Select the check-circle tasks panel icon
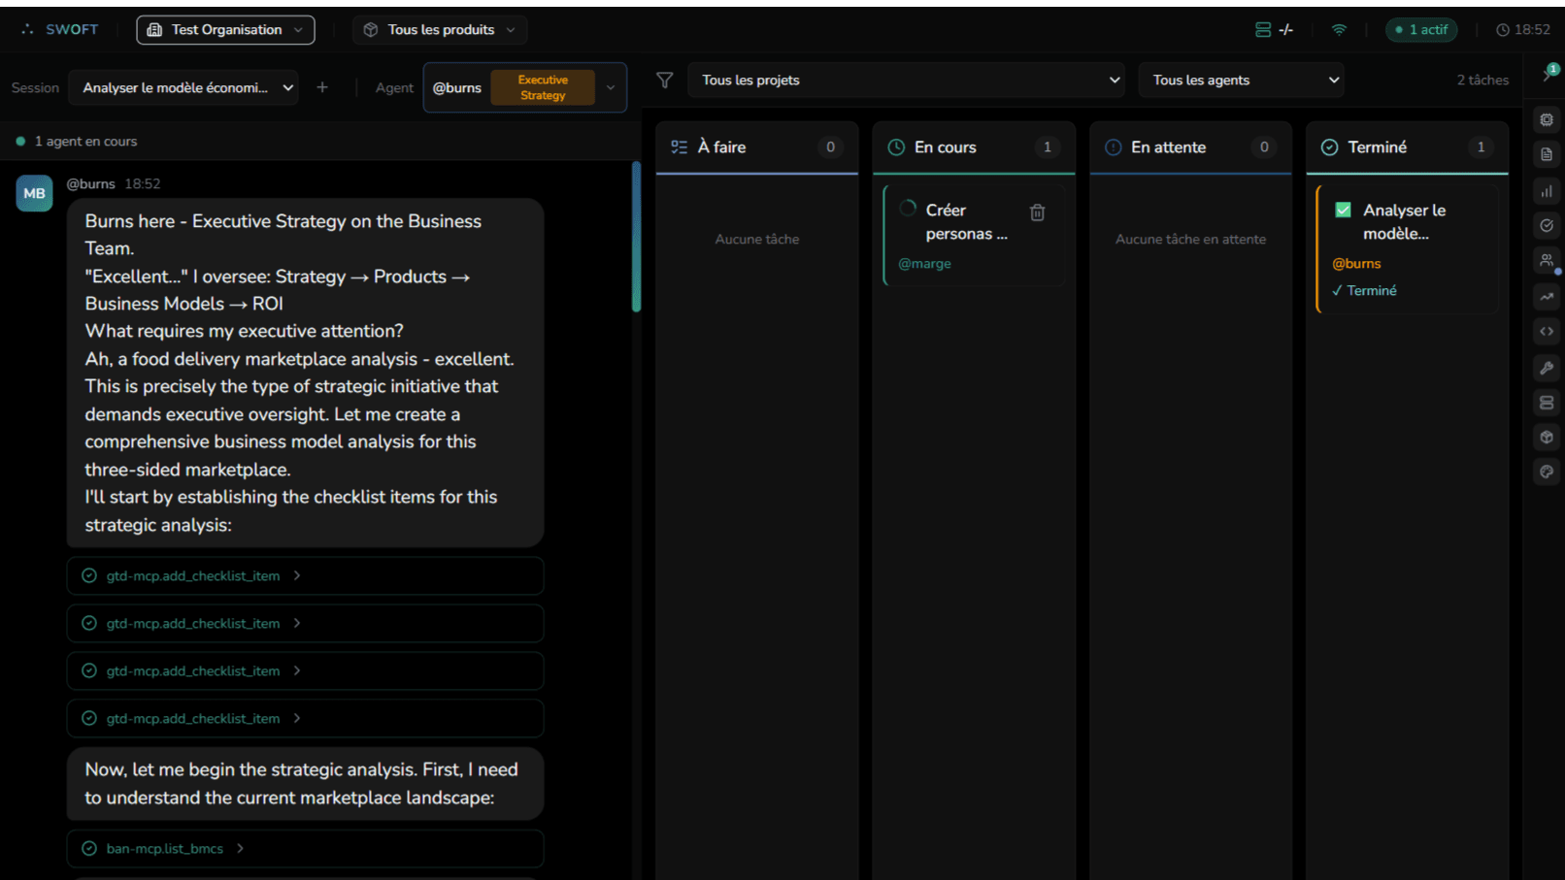 (1546, 225)
